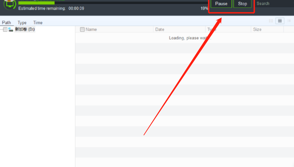Click the green scan progress bar
Image resolution: width=294 pixels, height=167 pixels.
point(37,3)
